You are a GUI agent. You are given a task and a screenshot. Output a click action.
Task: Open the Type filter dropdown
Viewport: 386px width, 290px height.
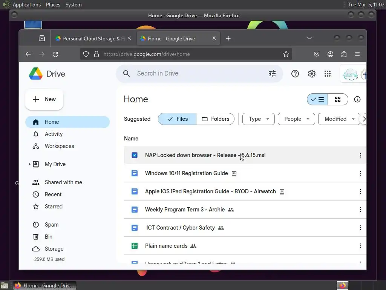tap(259, 119)
